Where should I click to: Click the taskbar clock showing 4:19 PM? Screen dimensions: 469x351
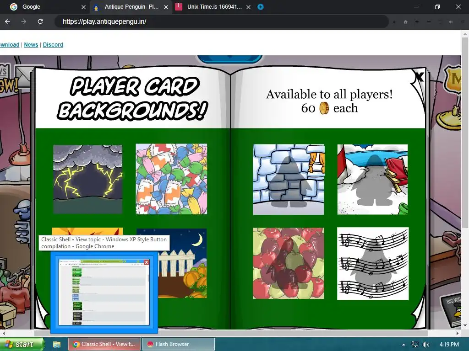point(449,345)
